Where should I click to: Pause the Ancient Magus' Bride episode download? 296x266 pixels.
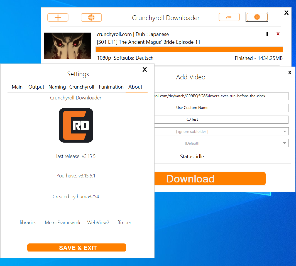(x=267, y=34)
